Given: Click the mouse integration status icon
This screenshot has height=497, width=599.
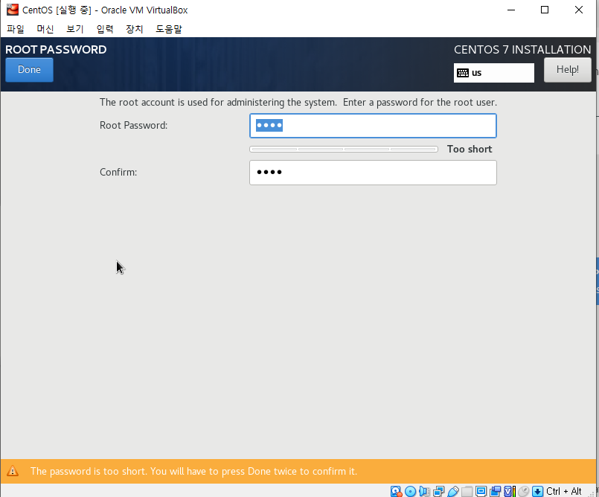Looking at the screenshot, I should (x=523, y=491).
